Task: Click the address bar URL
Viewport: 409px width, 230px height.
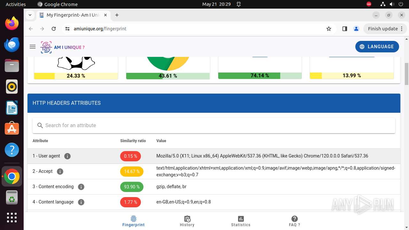Action: [100, 29]
